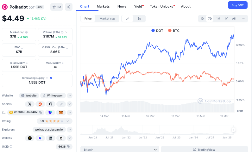The height and width of the screenshot is (152, 252).
Task: Open the TradingView chart button
Action: (x=204, y=149)
